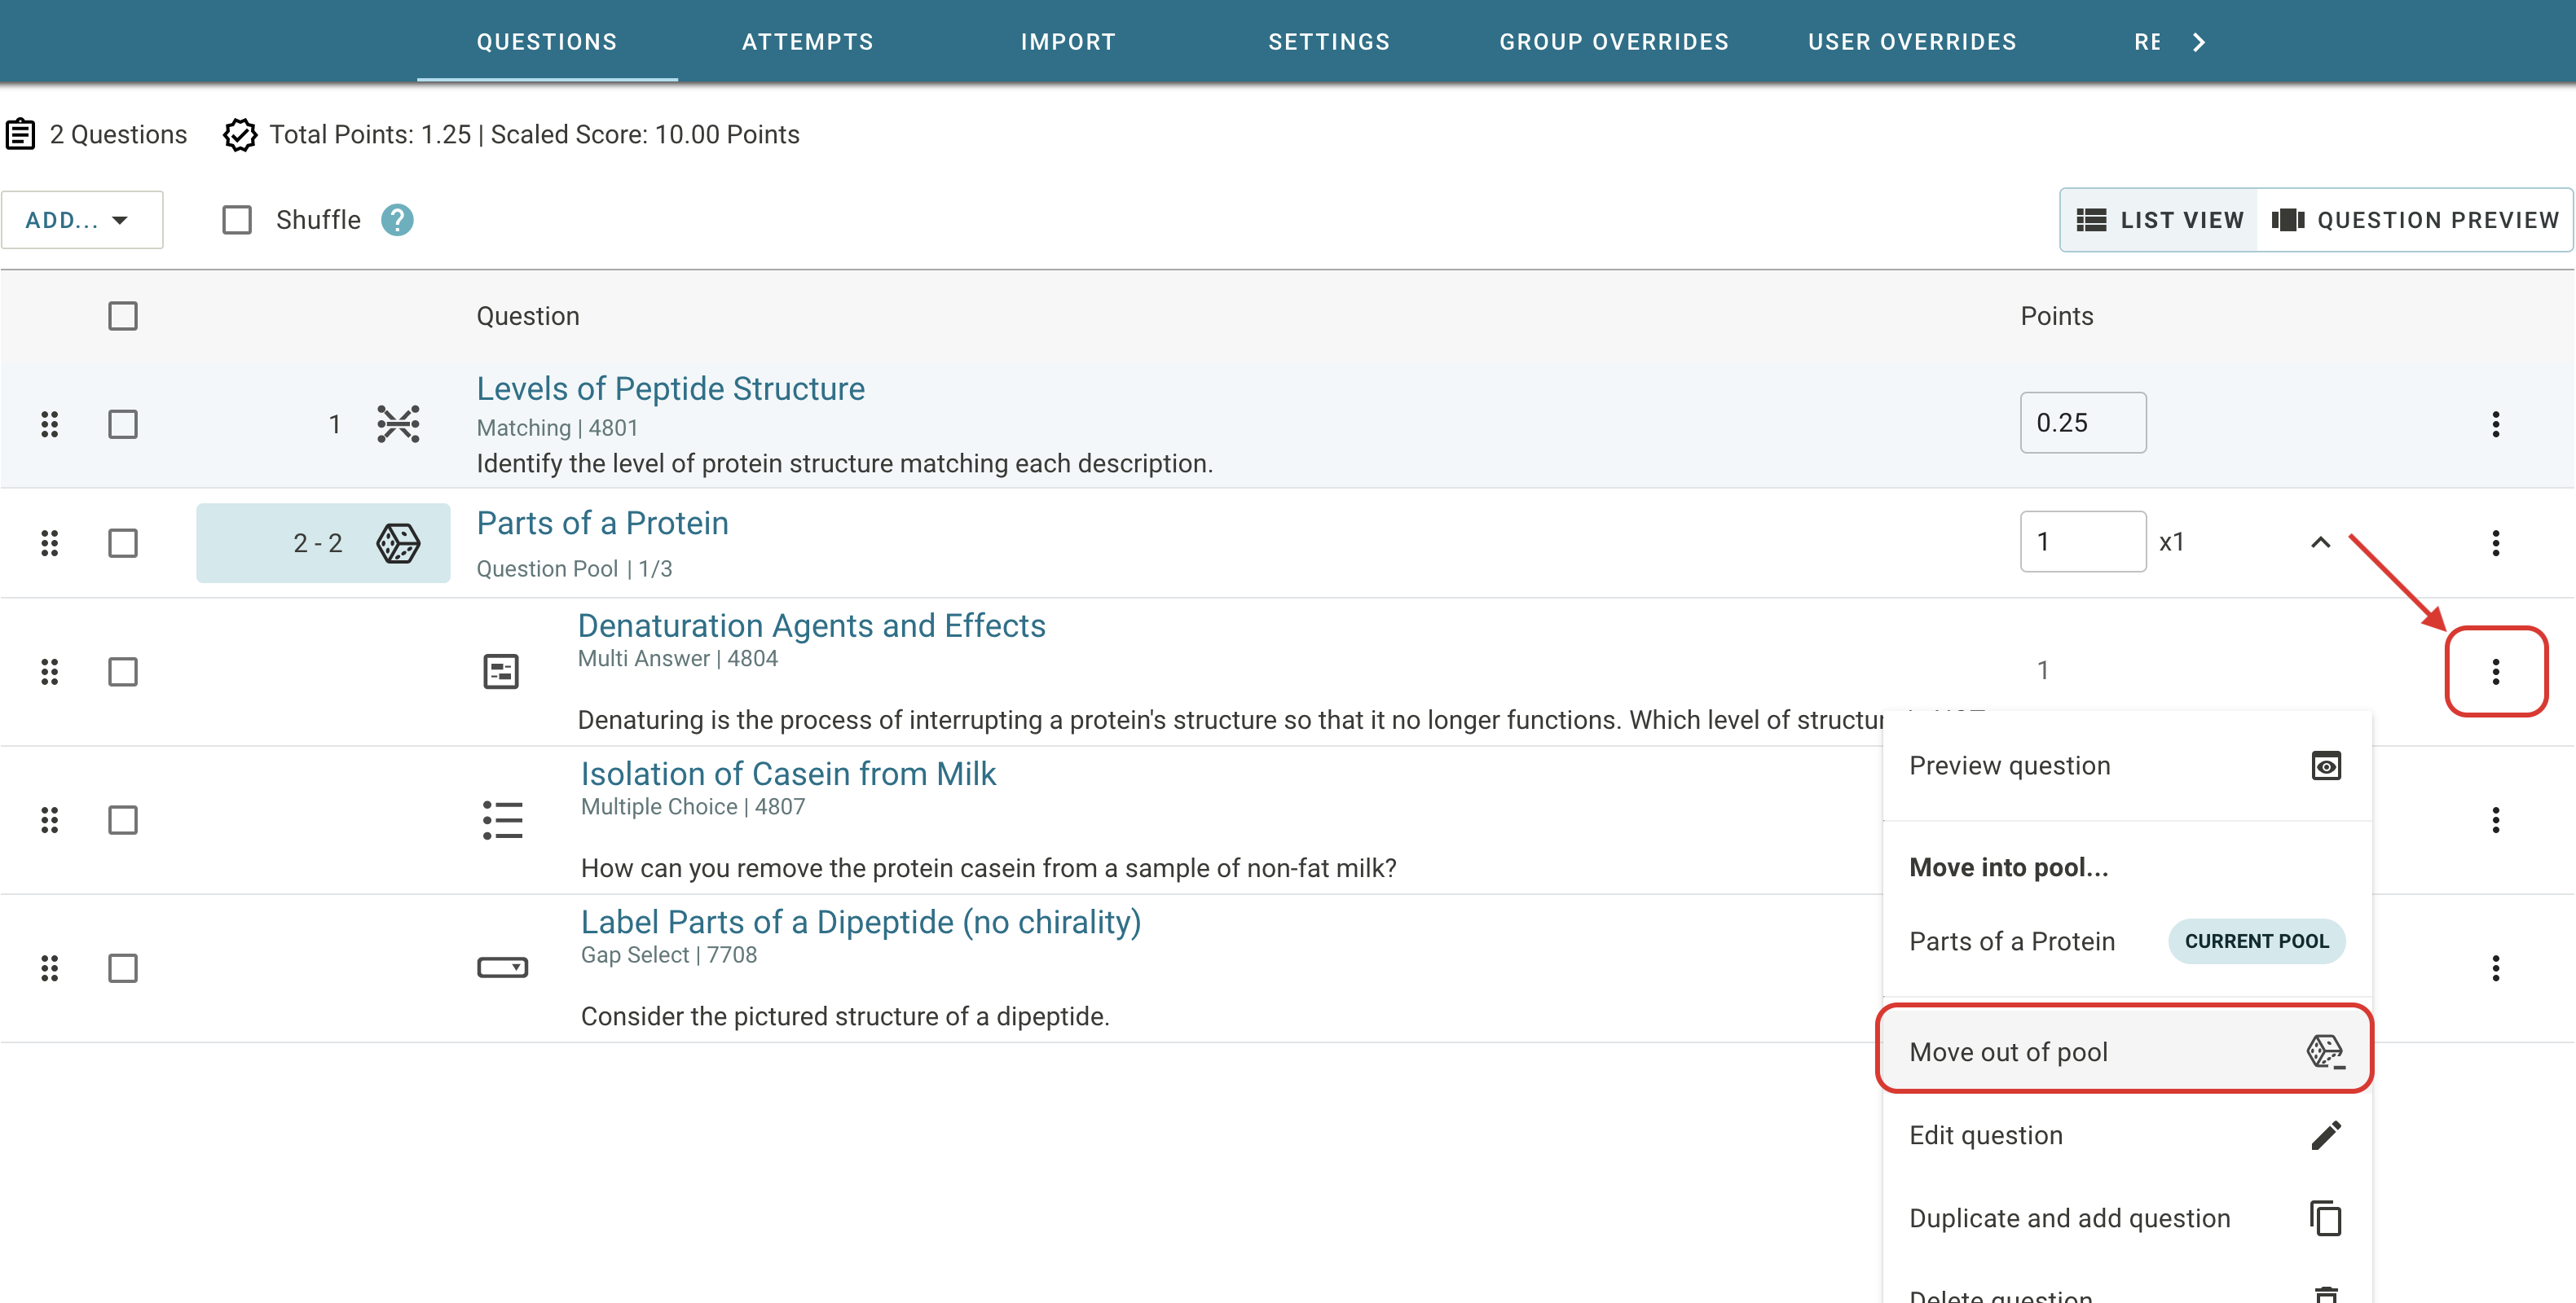Open the Levels of Peptide Structure link
This screenshot has width=2576, height=1303.
coord(670,388)
